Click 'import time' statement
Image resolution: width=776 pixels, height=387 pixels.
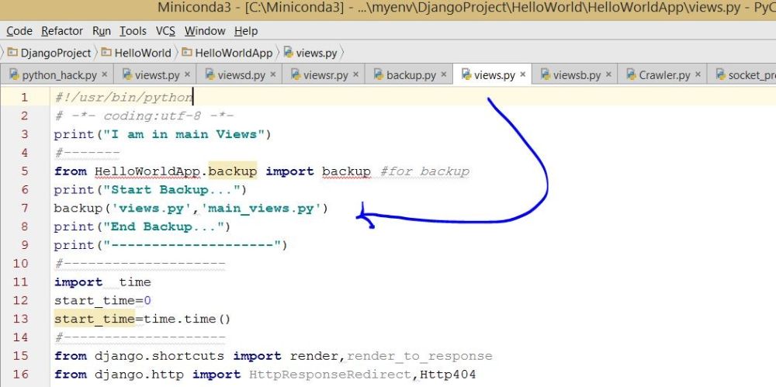(102, 282)
